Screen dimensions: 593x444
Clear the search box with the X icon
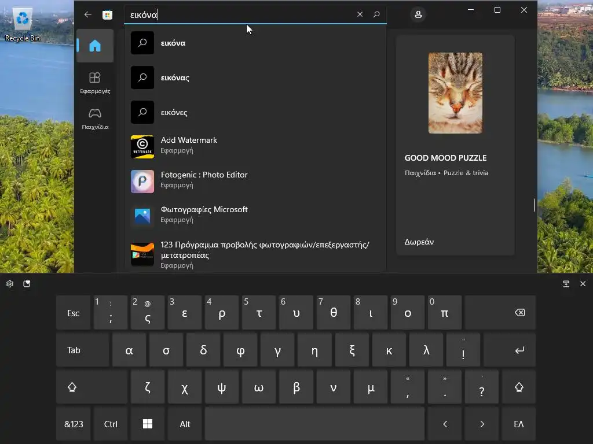tap(360, 14)
